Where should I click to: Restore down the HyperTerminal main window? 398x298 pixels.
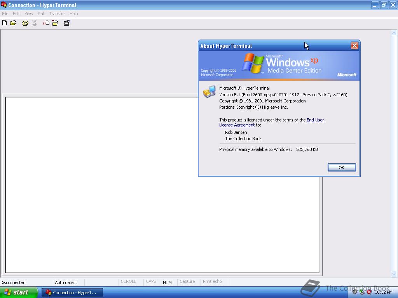(384, 5)
